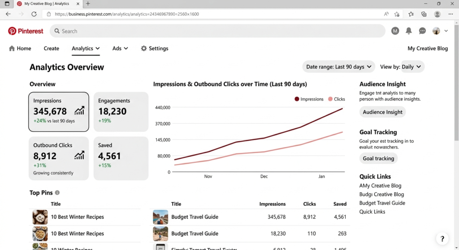Screen dimensions: 459x250
Task: Sort table by Clicks column header
Action: coord(309,204)
